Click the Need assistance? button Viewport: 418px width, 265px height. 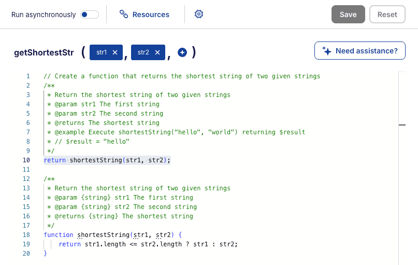coord(359,51)
